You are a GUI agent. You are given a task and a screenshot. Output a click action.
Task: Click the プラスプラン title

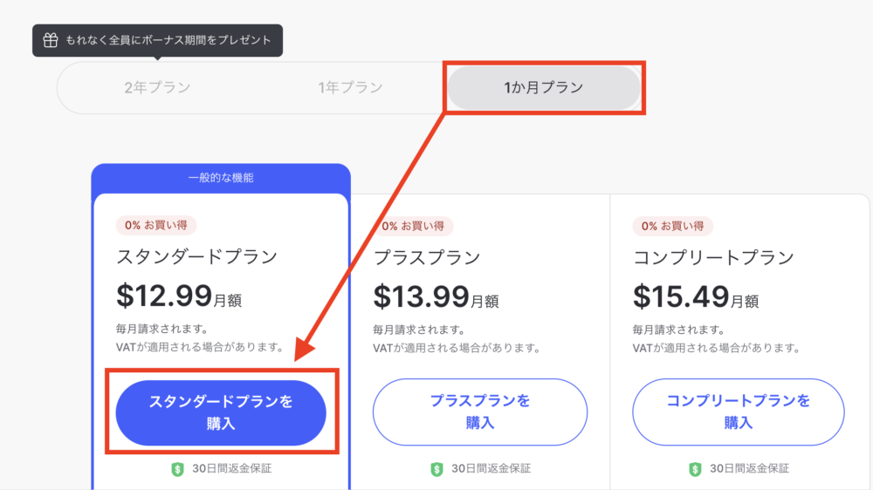(x=427, y=257)
